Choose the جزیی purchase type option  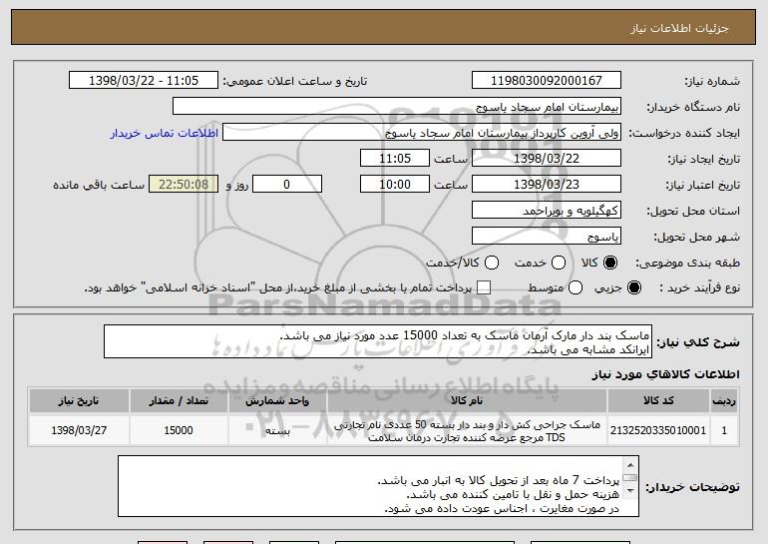click(634, 288)
